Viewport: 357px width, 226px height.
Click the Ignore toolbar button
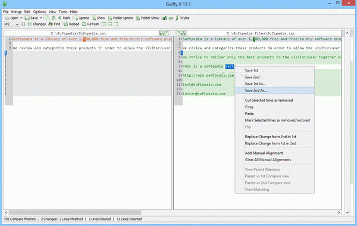point(82,18)
